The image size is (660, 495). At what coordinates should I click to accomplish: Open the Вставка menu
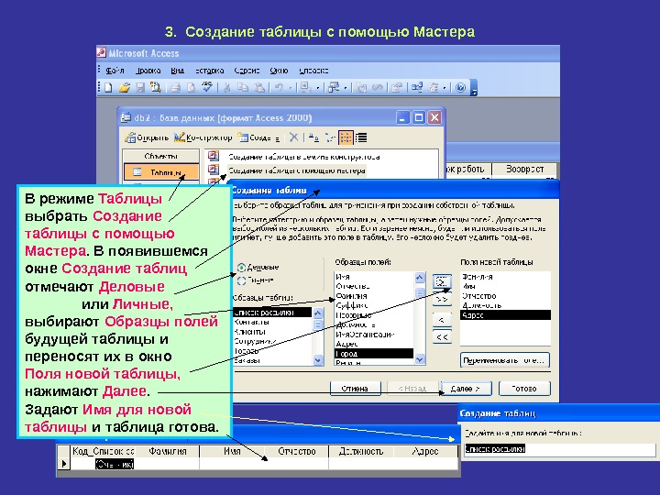pos(209,71)
